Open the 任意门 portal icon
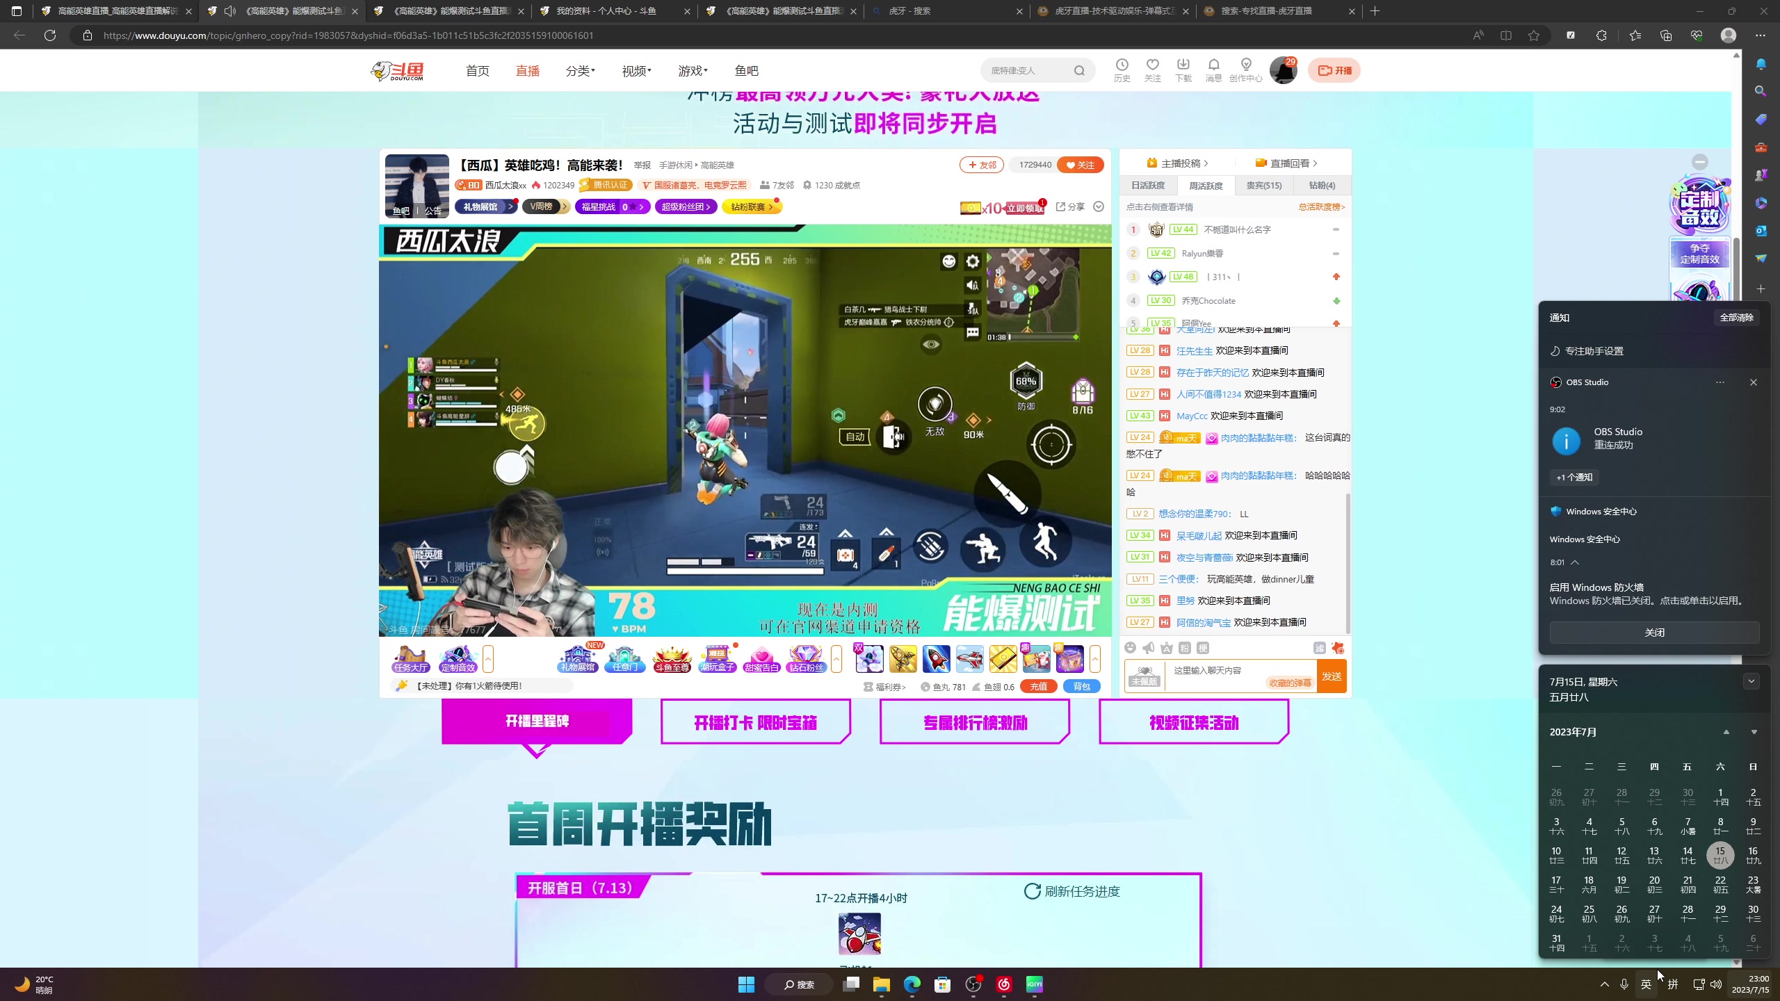Image resolution: width=1780 pixels, height=1001 pixels. [624, 659]
